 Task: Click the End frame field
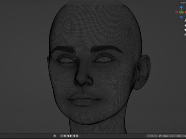181,136
